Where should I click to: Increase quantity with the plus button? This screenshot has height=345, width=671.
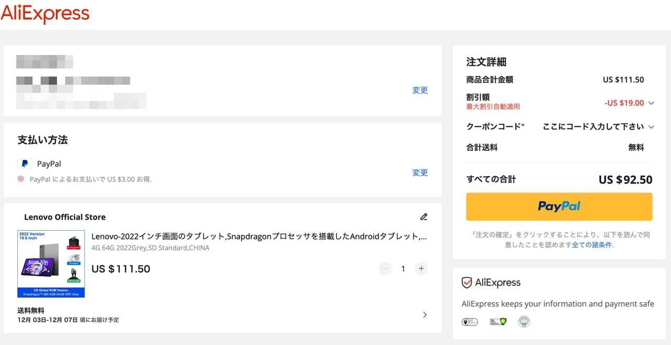pos(421,268)
